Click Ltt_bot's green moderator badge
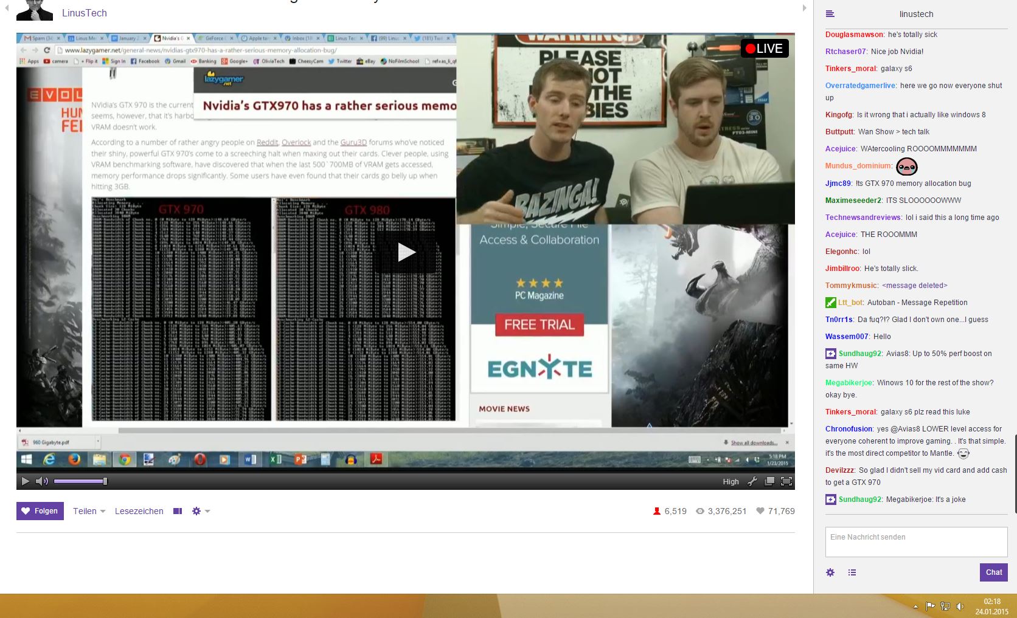1017x618 pixels. point(831,303)
